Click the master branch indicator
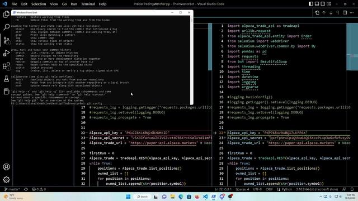This screenshot has height=201, width=358. point(12,189)
